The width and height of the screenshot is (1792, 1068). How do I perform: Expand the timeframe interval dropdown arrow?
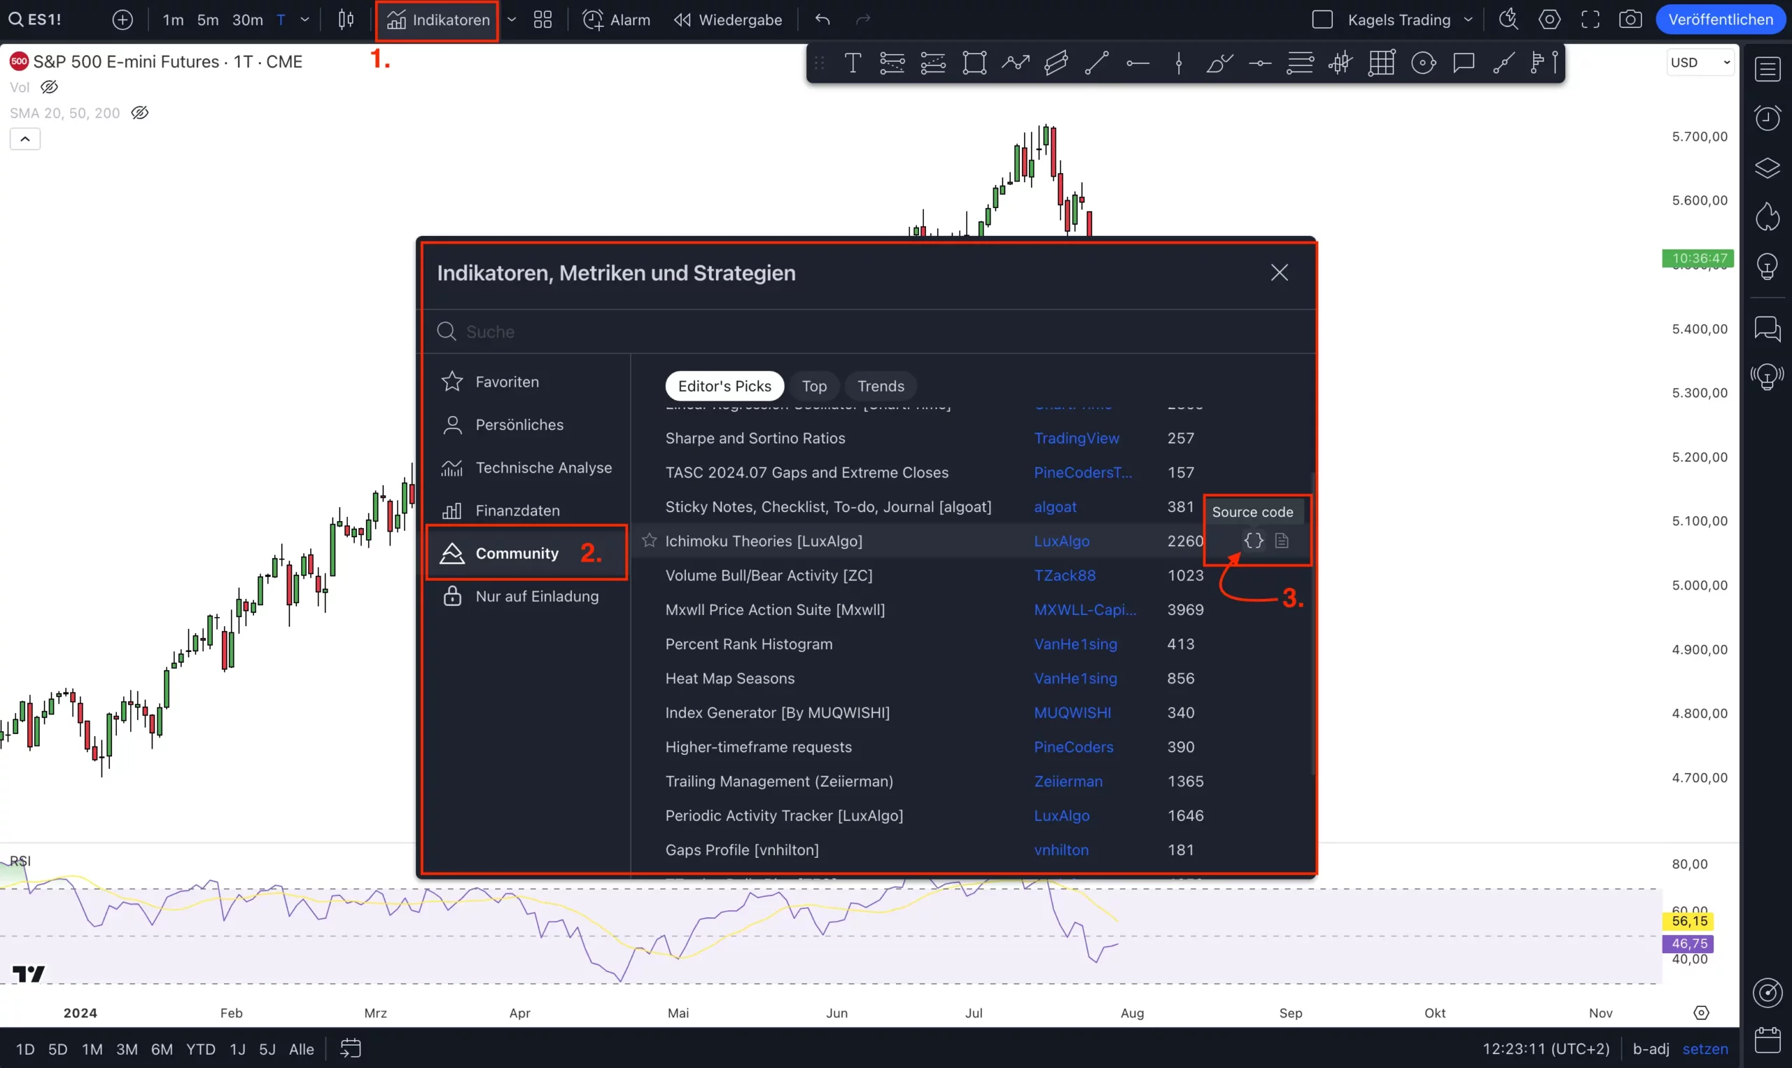tap(305, 20)
